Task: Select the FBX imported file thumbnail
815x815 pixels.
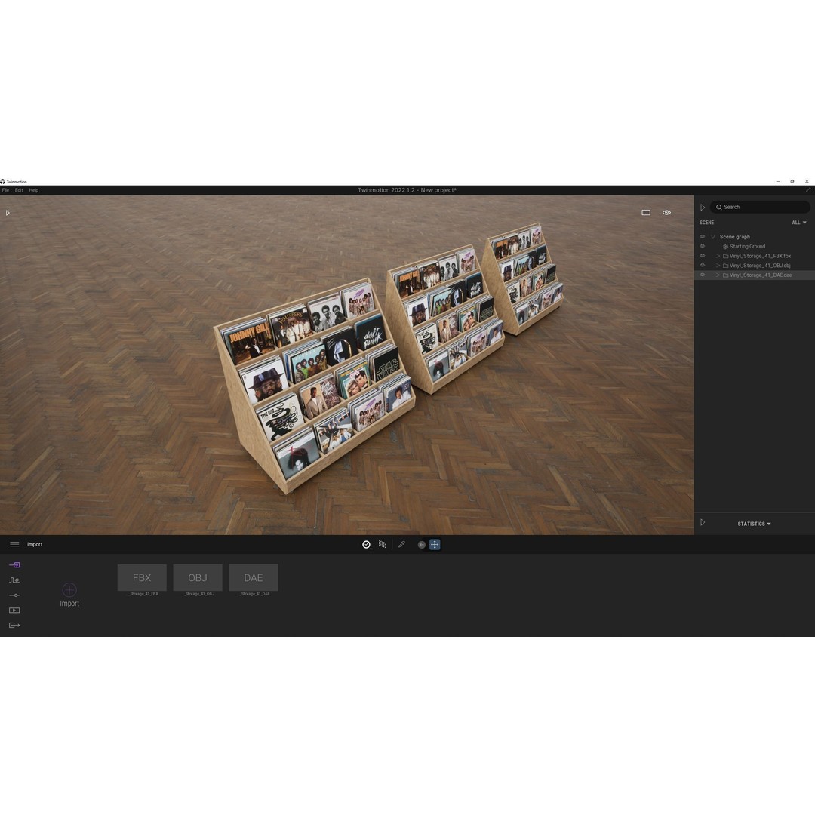Action: click(x=142, y=577)
